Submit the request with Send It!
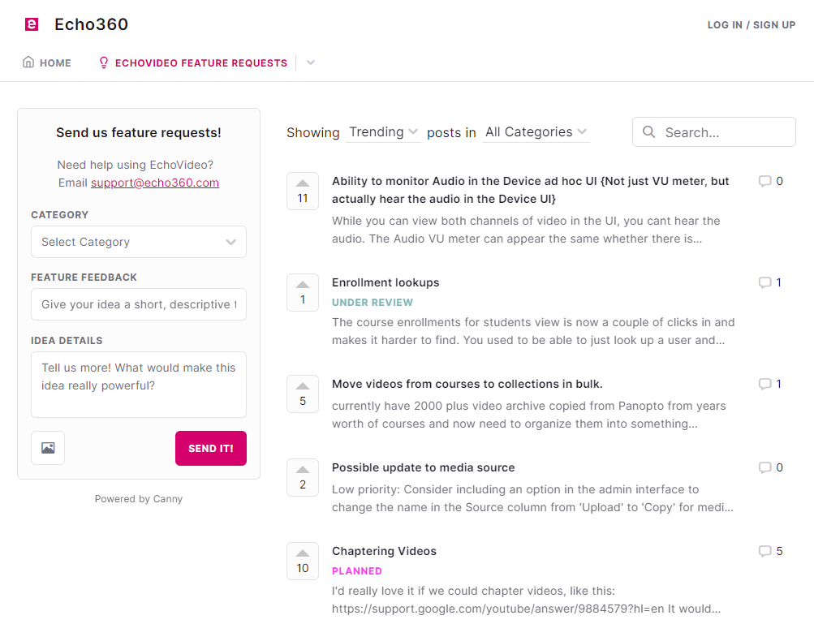The width and height of the screenshot is (814, 624). [x=211, y=448]
